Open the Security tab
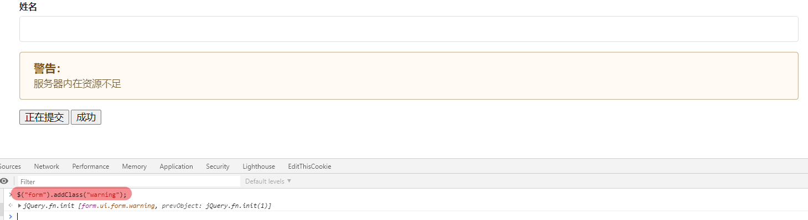Image resolution: width=808 pixels, height=220 pixels. click(217, 167)
